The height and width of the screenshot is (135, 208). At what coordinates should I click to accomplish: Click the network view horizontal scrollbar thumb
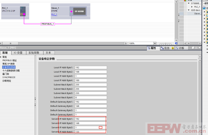11,43
